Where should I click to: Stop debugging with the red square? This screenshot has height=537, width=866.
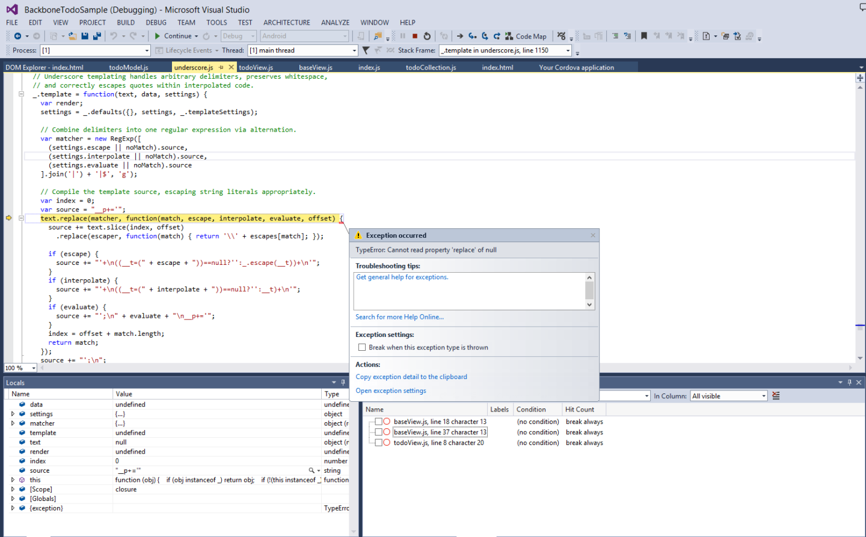point(415,36)
